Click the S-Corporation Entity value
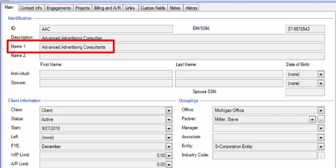Image resolution: width=336 pixels, height=168 pixels. (x=233, y=147)
